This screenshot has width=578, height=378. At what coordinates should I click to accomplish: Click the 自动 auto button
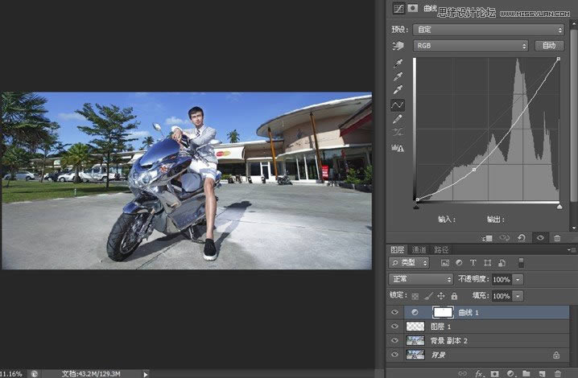(549, 46)
